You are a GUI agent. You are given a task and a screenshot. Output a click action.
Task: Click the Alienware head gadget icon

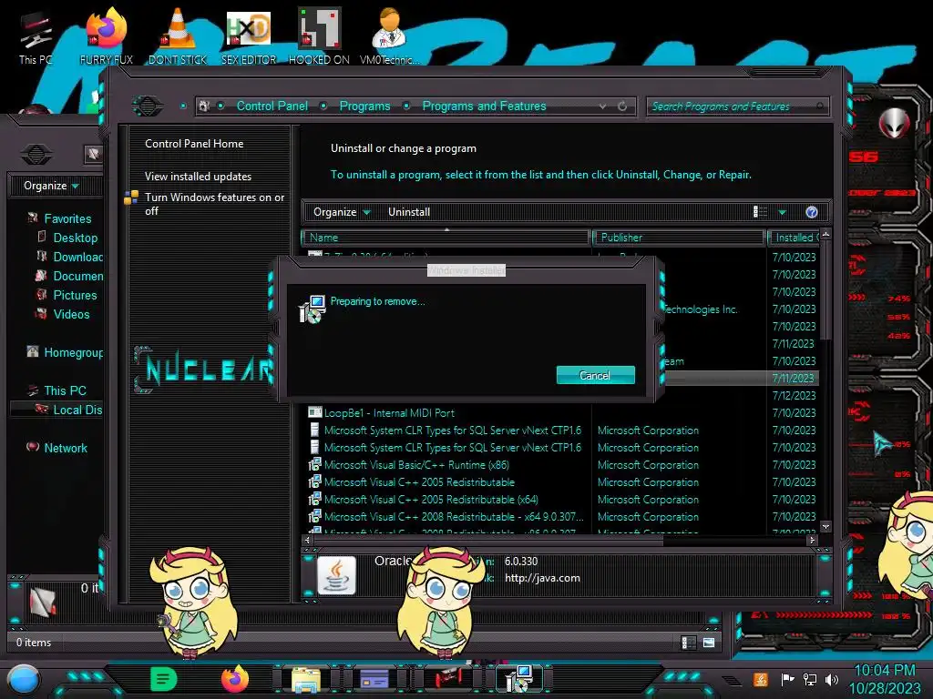tap(895, 124)
